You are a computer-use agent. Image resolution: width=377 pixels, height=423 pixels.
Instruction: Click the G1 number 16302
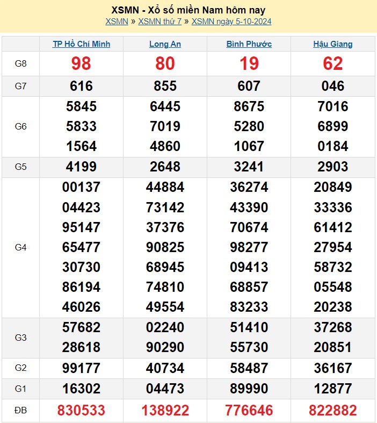[81, 389]
